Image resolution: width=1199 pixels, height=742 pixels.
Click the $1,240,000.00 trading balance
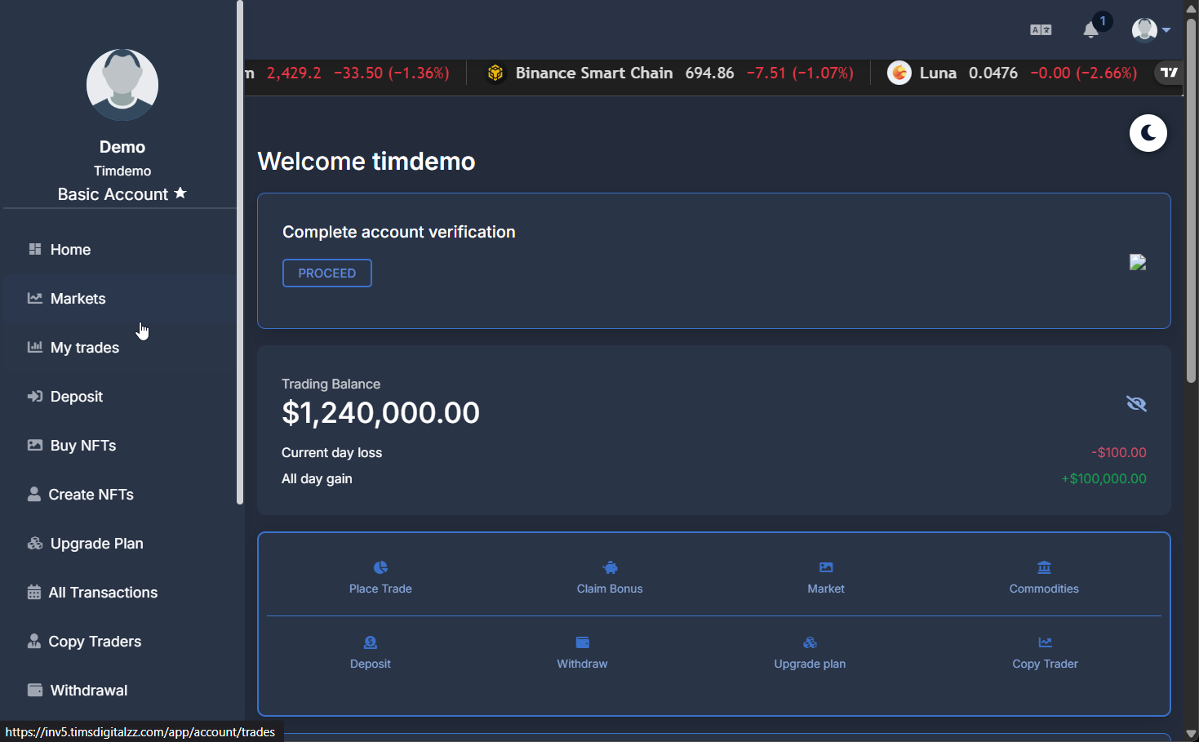(x=381, y=413)
